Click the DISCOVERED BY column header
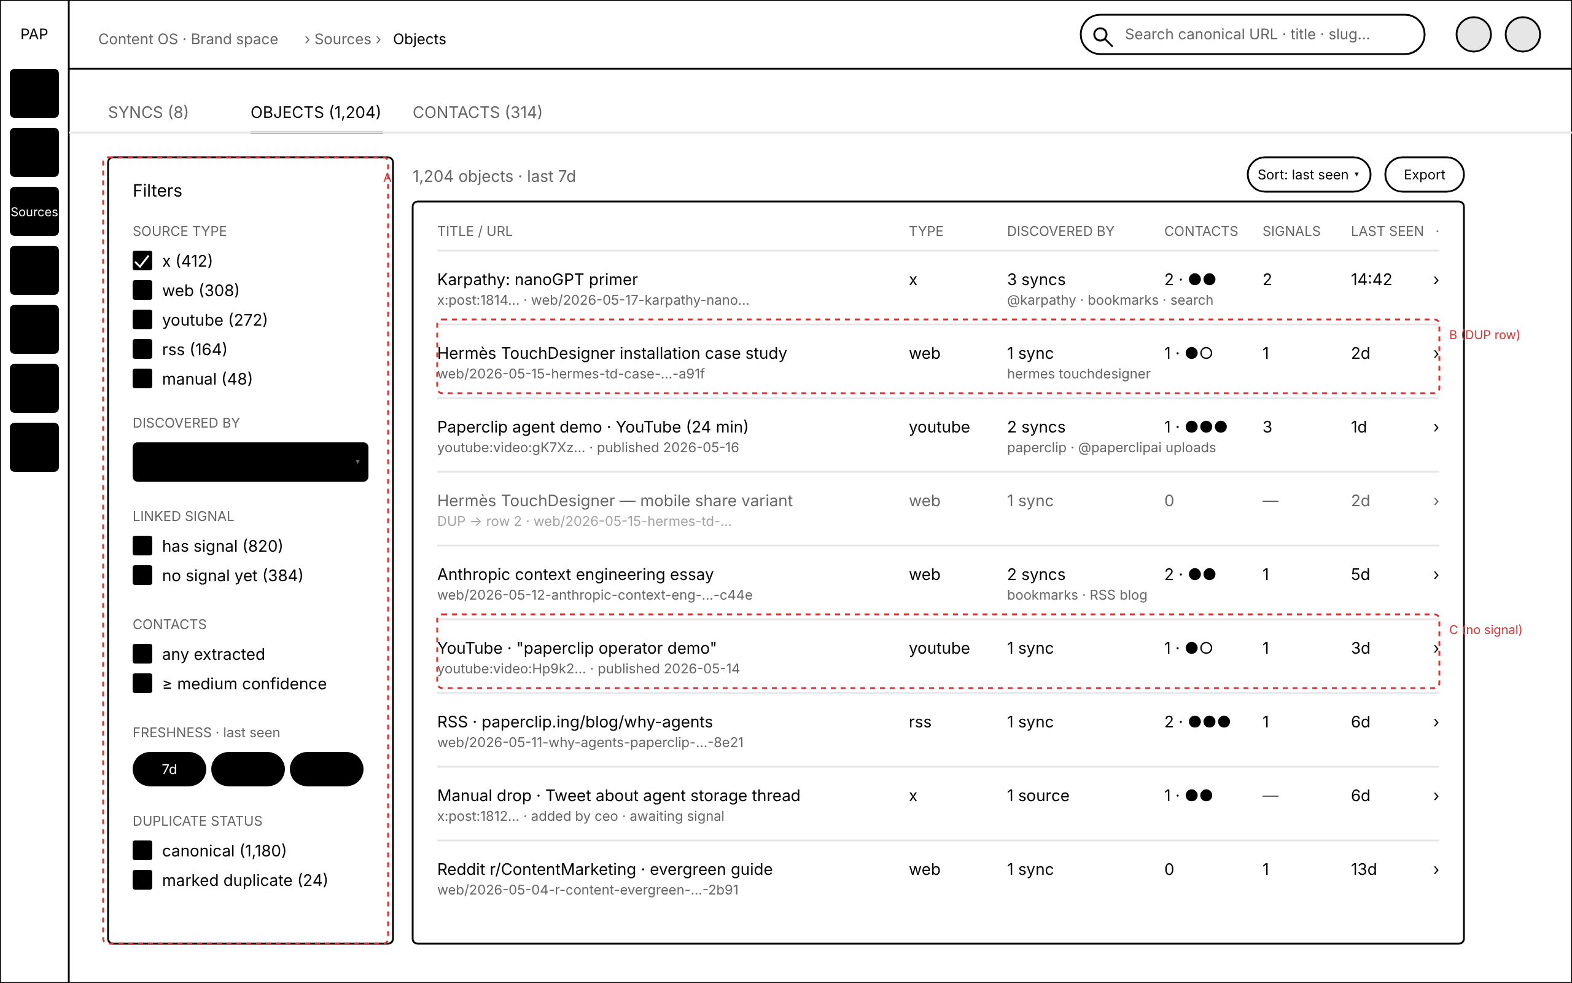This screenshot has width=1572, height=983. coord(1060,232)
